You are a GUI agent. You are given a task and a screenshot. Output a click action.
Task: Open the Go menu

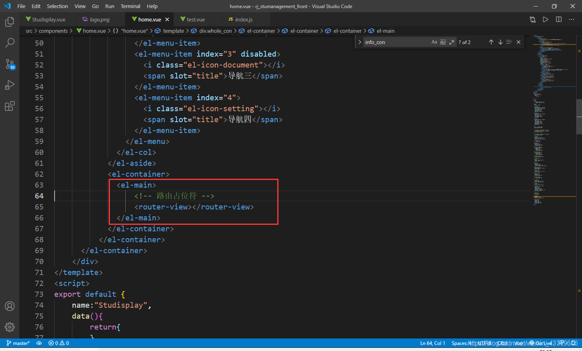tap(95, 6)
